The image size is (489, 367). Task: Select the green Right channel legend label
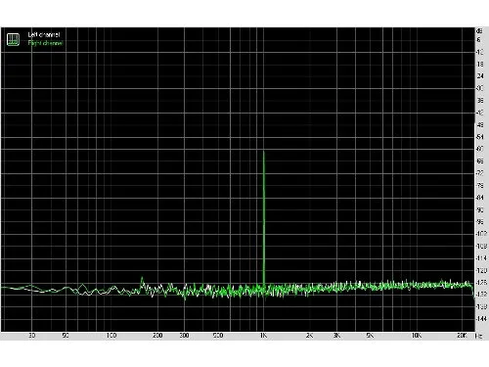[x=45, y=43]
